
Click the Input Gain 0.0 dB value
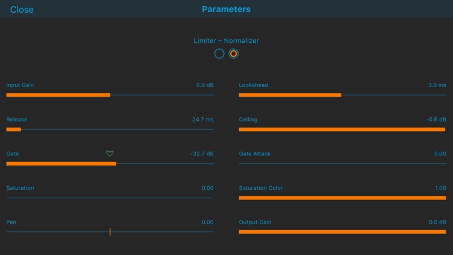pyautogui.click(x=205, y=85)
